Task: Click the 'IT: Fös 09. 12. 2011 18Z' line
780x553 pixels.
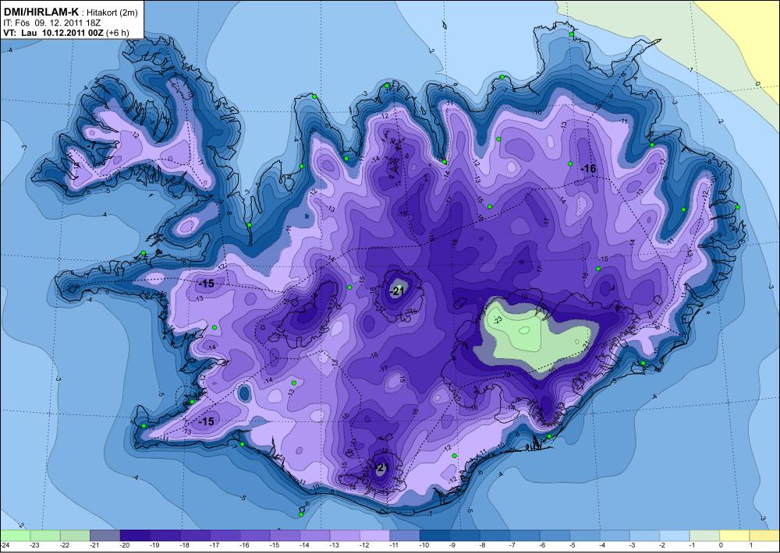Action: (52, 23)
